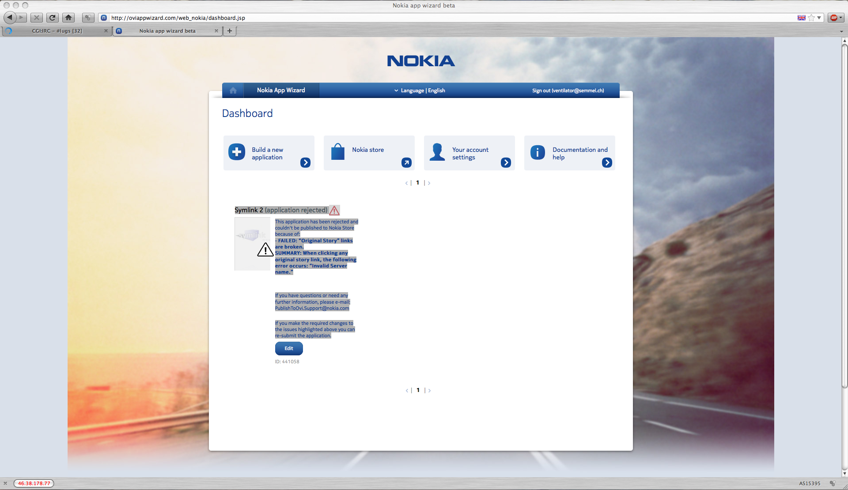
Task: Click the UK flag icon in the address bar
Action: point(801,18)
